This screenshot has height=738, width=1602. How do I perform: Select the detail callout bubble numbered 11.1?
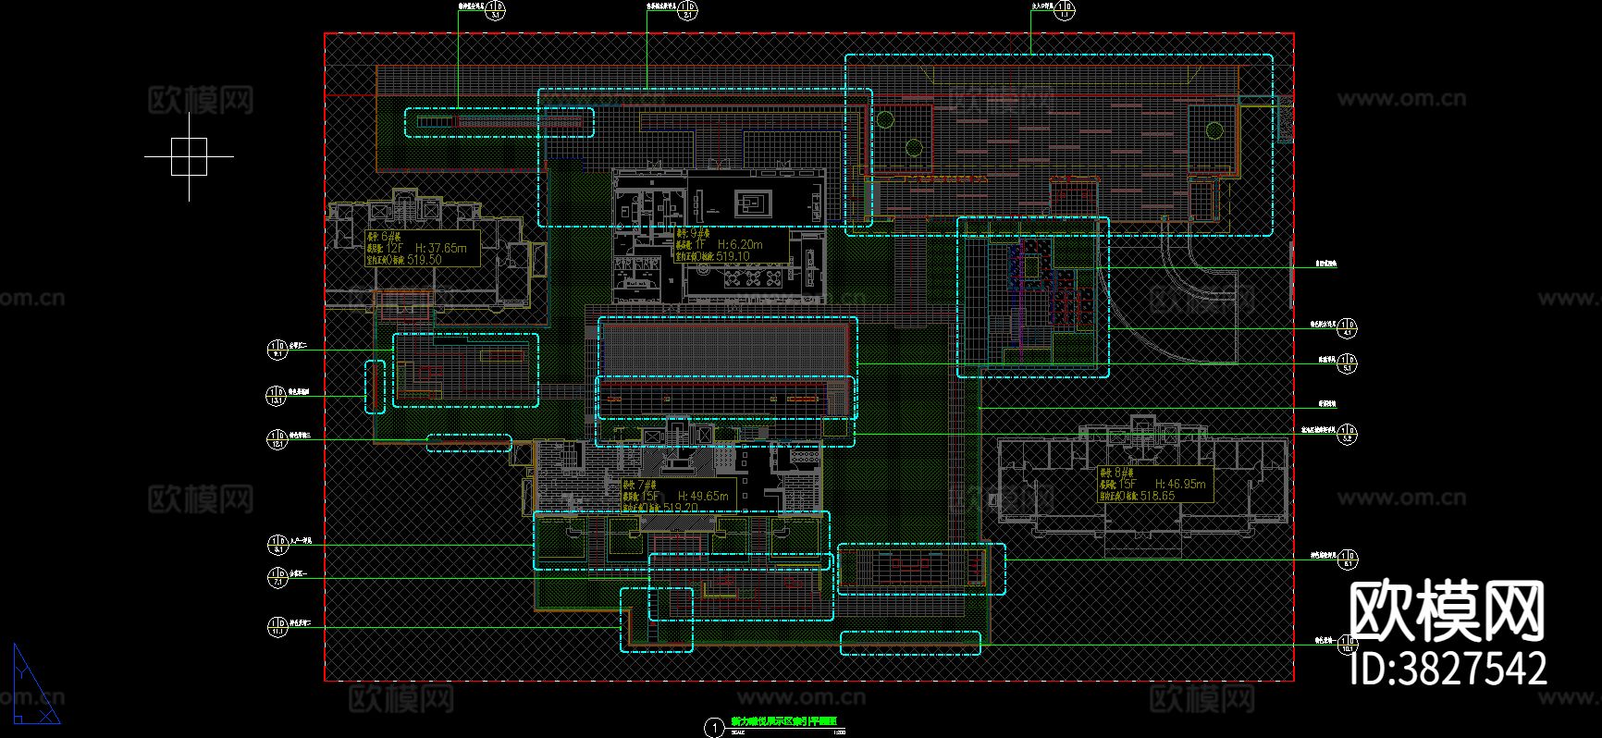(277, 627)
